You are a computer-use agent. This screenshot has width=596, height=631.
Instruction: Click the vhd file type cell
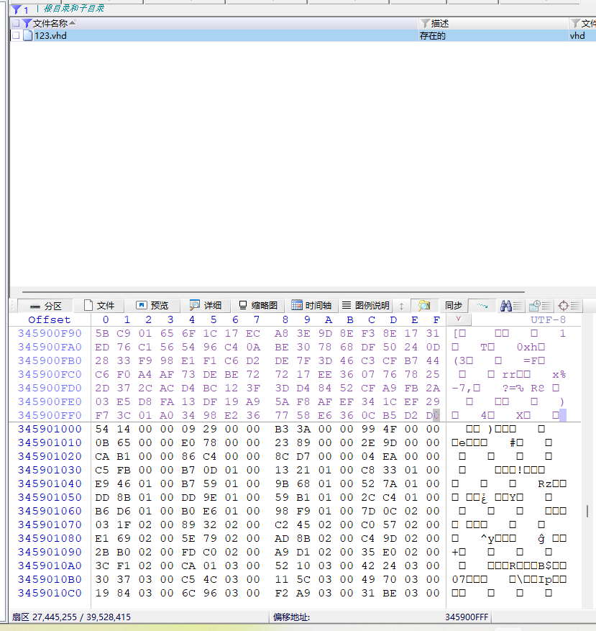pyautogui.click(x=577, y=35)
